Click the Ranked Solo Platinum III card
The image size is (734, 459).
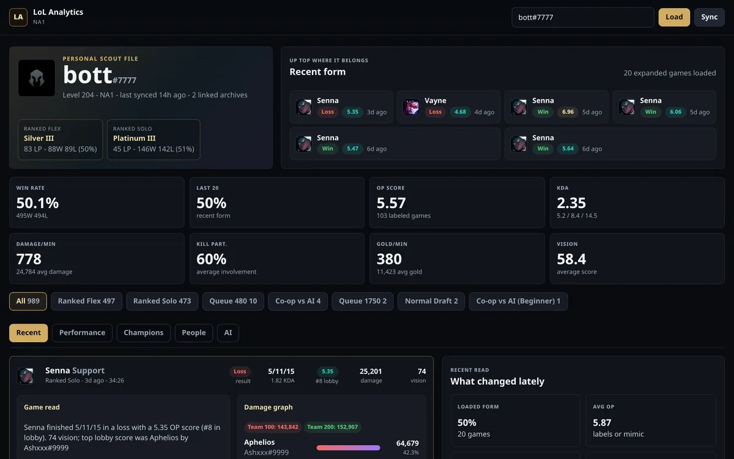154,140
